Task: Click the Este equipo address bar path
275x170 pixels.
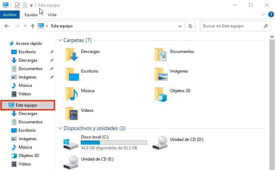Action: pos(62,26)
